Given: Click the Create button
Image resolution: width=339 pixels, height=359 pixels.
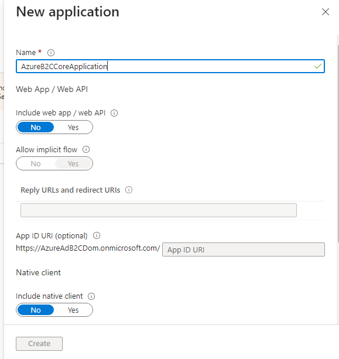Looking at the screenshot, I should [39, 343].
